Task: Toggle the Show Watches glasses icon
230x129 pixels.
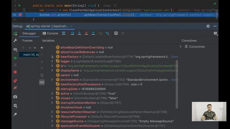Action: (42, 82)
